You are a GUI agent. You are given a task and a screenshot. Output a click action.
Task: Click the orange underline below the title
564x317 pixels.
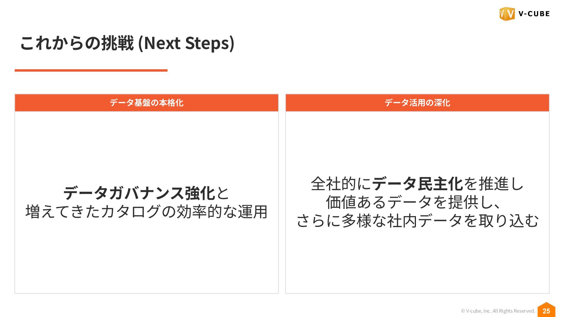coord(91,70)
